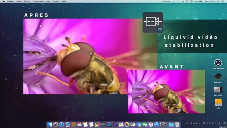Open the Fichier menu

[19, 1]
